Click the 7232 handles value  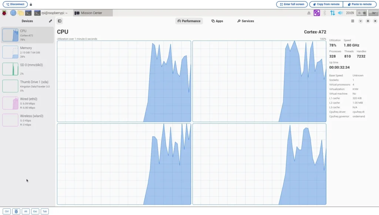tap(361, 56)
